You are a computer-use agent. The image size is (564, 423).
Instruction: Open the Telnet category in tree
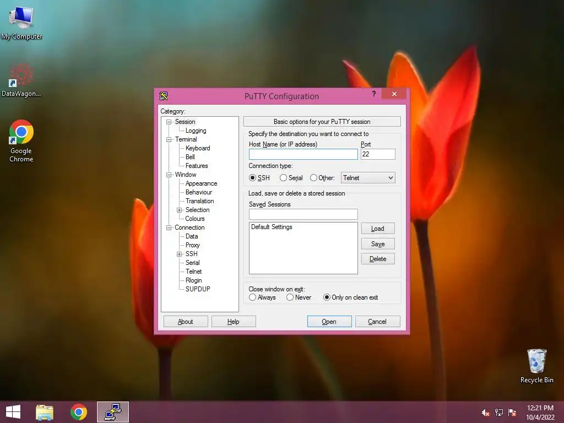[x=193, y=272]
